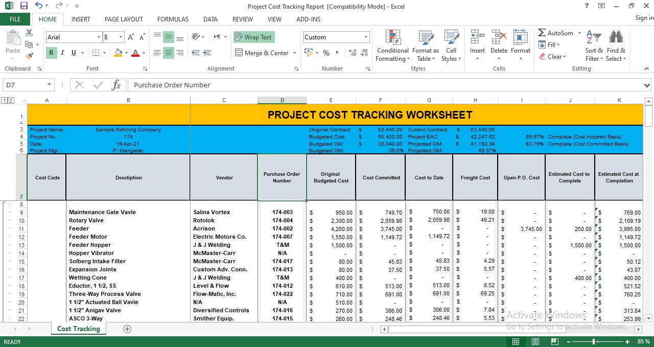Click Merge & Center button
Screen dimensions: 654x347
tap(262, 53)
